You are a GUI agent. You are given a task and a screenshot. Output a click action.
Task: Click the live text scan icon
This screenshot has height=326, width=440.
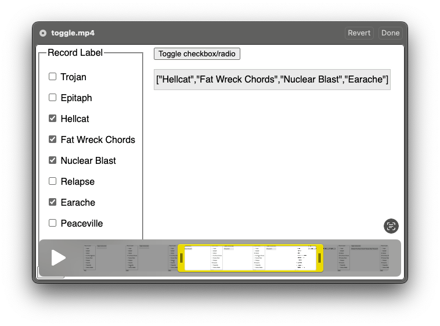(391, 226)
